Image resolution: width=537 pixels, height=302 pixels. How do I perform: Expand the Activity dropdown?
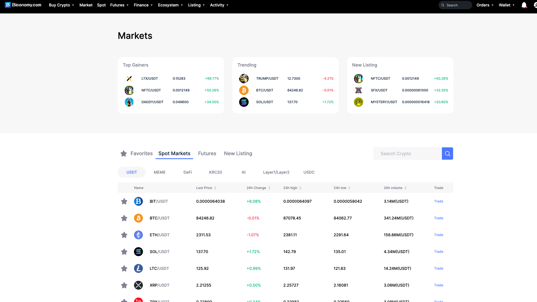tap(219, 5)
